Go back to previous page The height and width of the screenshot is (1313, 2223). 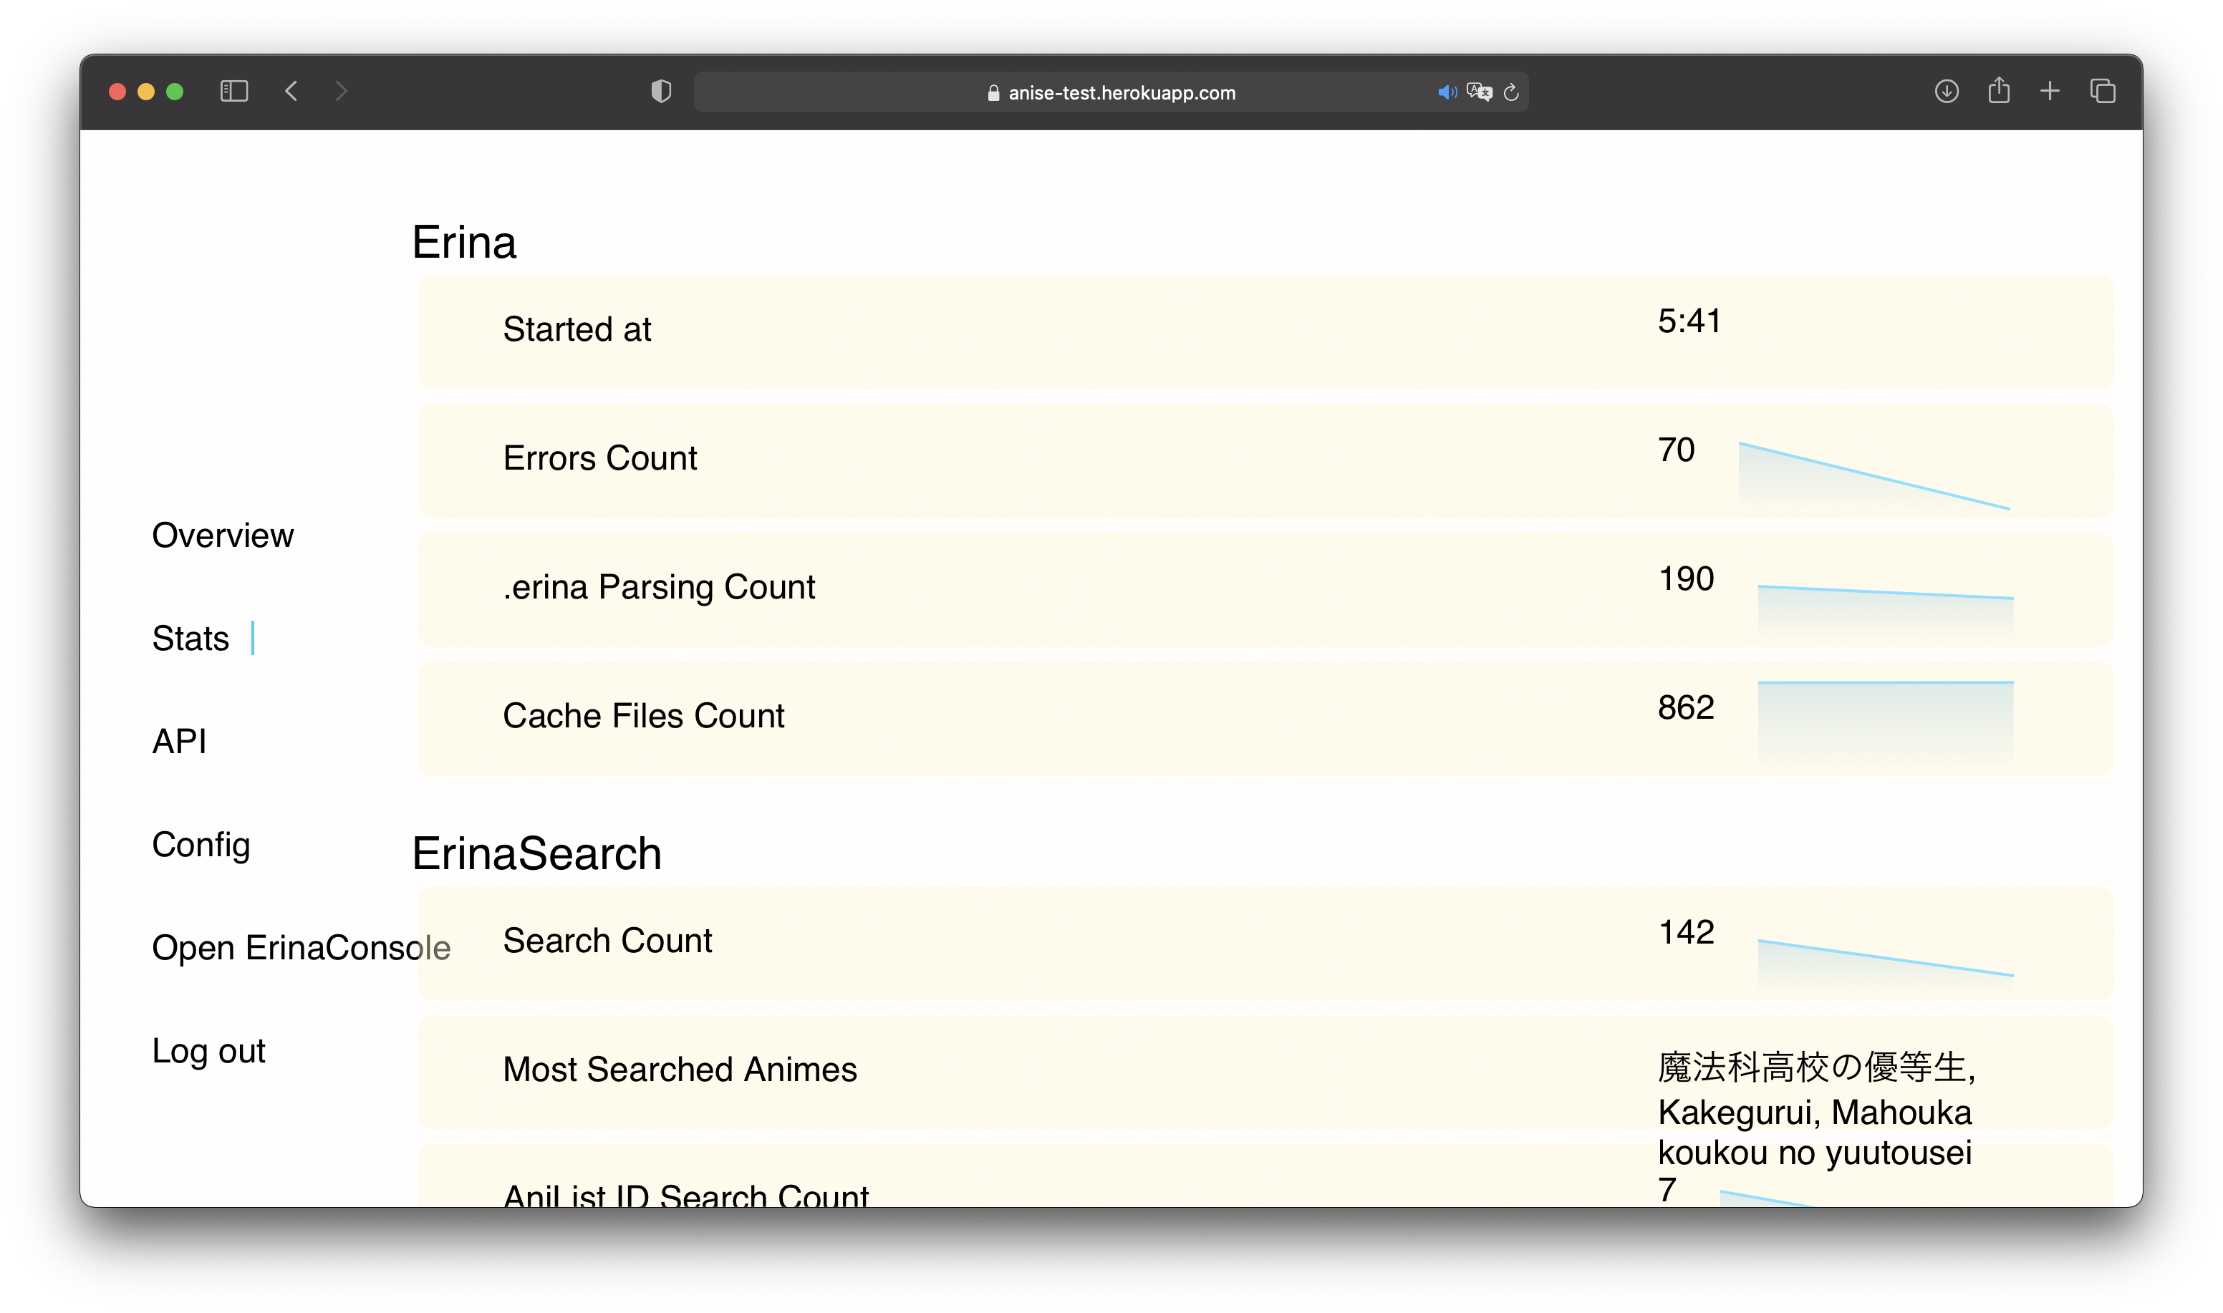pyautogui.click(x=291, y=91)
